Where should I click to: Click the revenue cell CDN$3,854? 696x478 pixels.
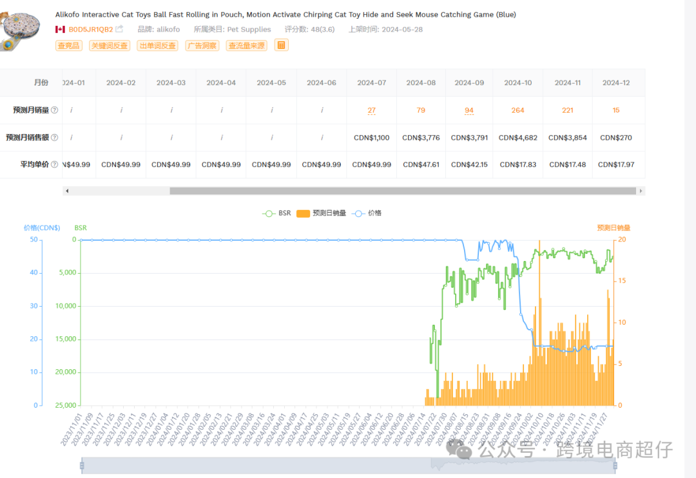568,138
